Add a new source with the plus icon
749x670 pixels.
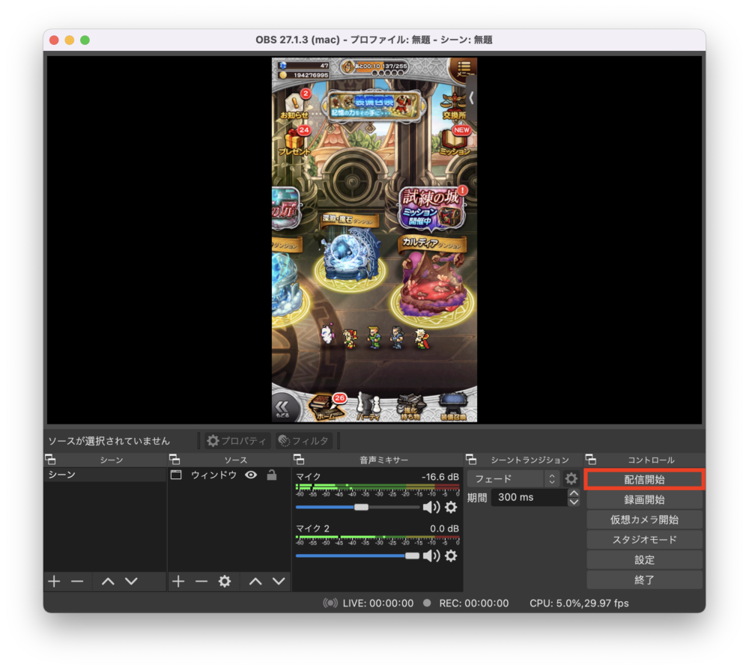(x=178, y=581)
